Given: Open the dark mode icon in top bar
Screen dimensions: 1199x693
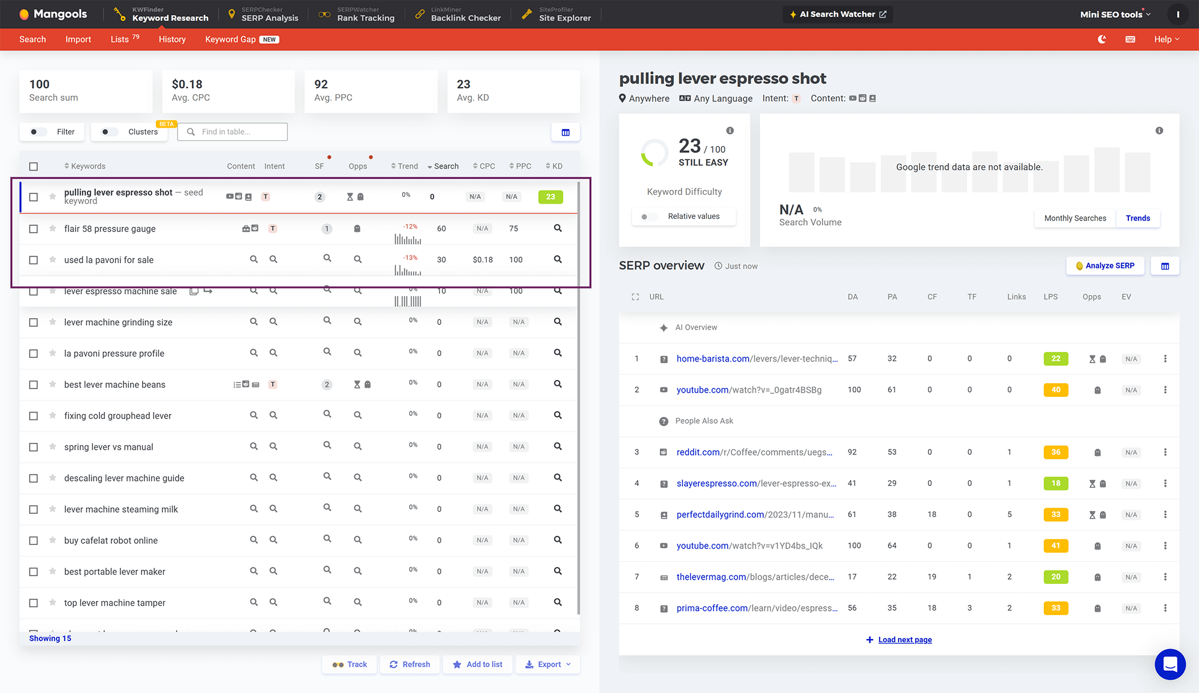Looking at the screenshot, I should pos(1102,39).
